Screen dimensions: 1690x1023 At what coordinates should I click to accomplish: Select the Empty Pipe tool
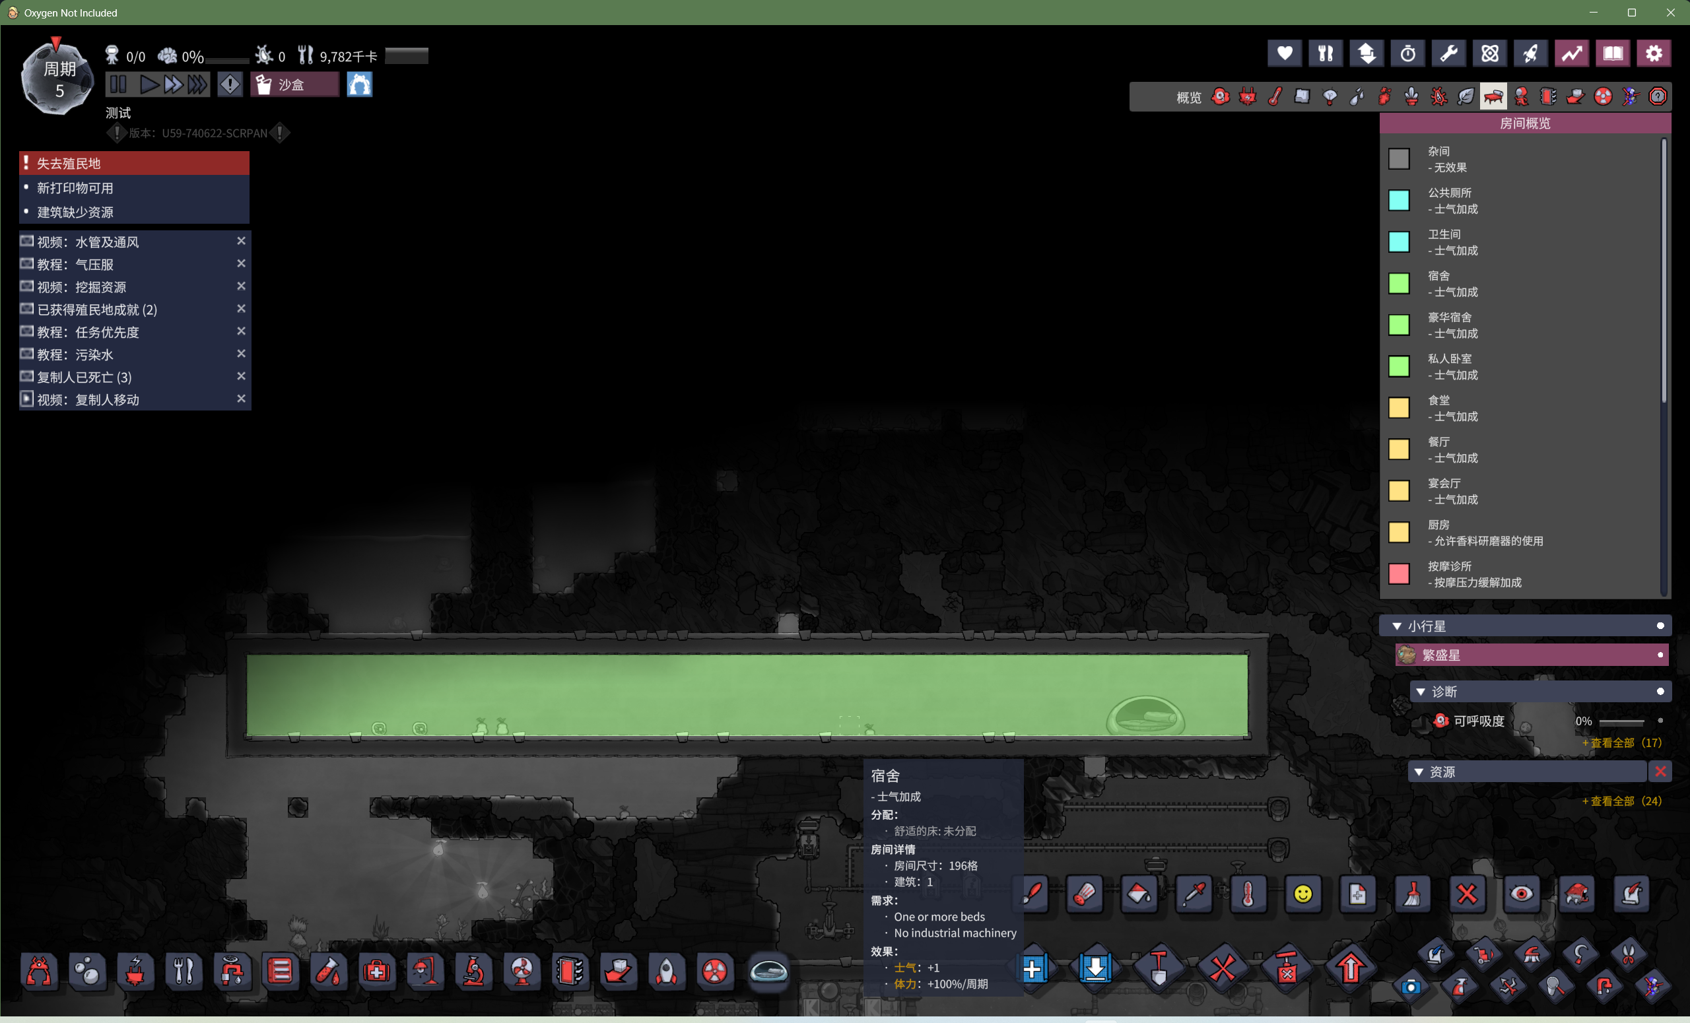[1604, 987]
